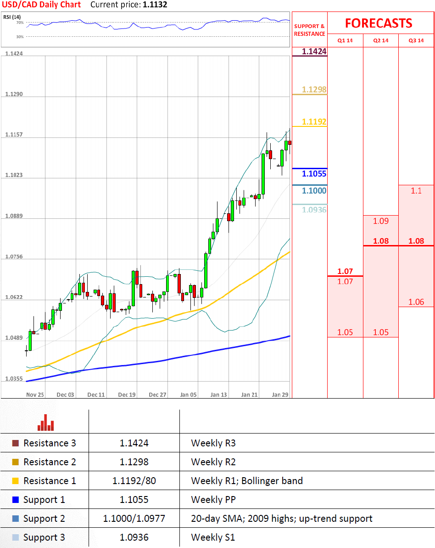
Task: Click the Support 2 swatch square
Action: click(x=16, y=519)
